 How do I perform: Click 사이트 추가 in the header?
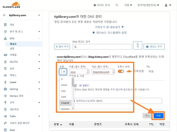pyautogui.click(x=102, y=5)
